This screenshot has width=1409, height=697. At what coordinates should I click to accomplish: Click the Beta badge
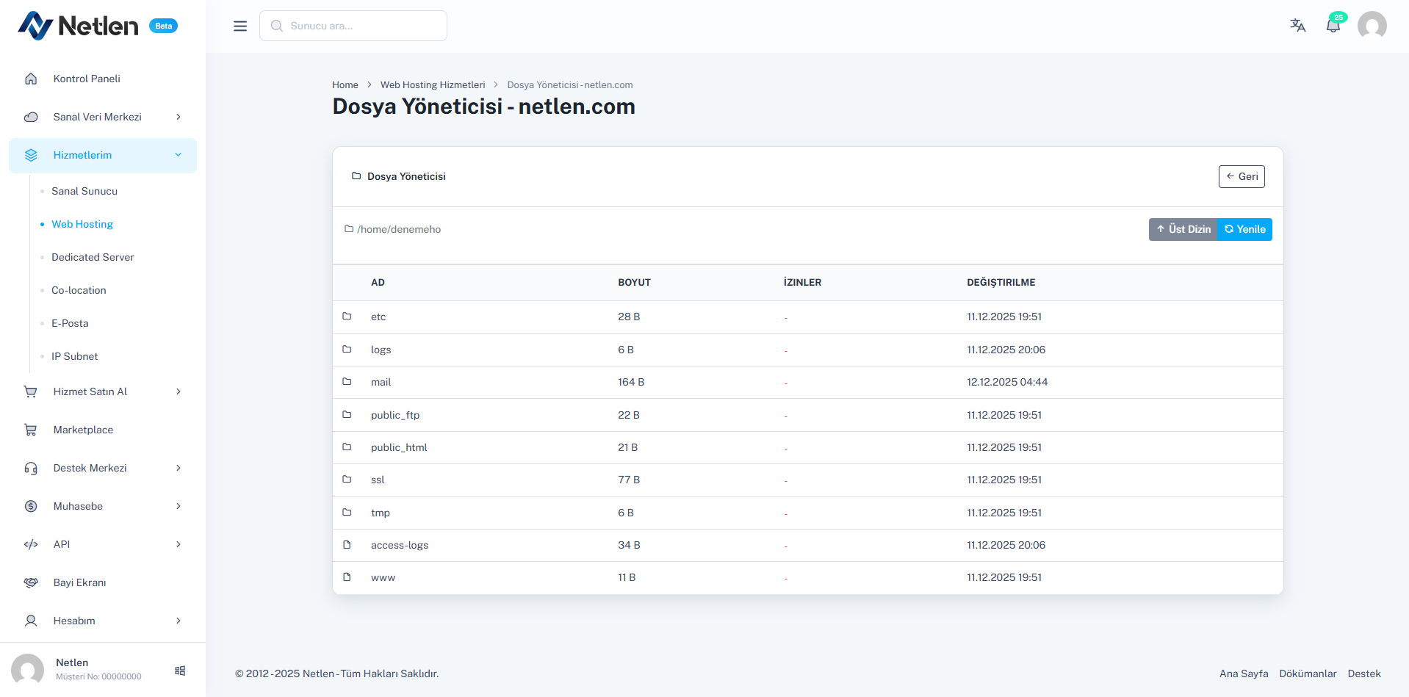(x=164, y=26)
